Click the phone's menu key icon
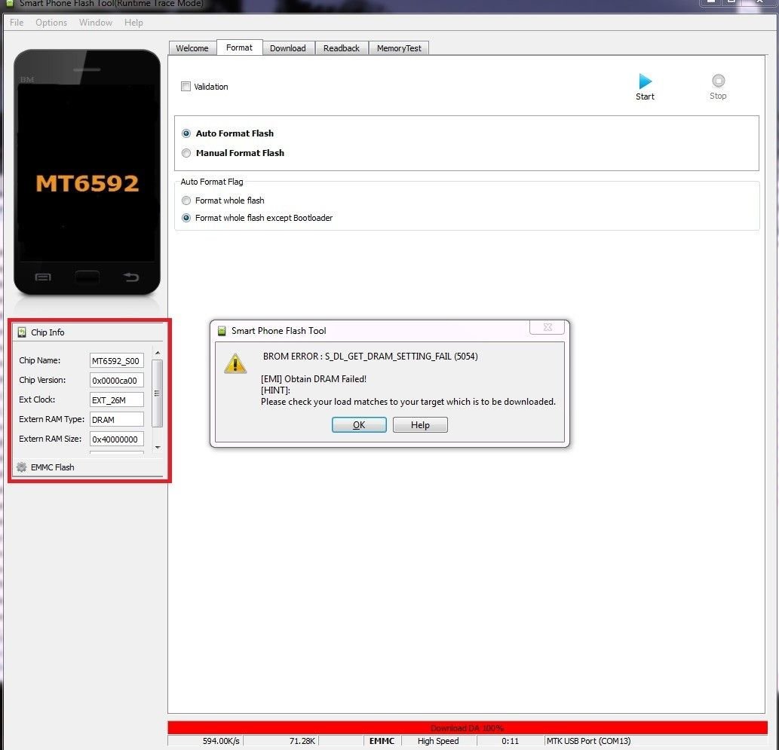This screenshot has width=779, height=750. [43, 277]
